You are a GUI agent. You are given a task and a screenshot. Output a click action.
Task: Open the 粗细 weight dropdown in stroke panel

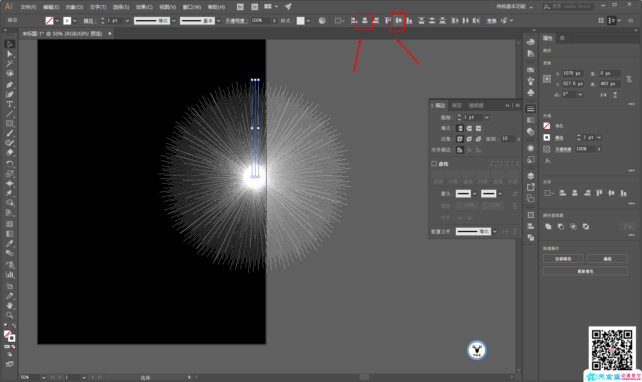pyautogui.click(x=487, y=117)
